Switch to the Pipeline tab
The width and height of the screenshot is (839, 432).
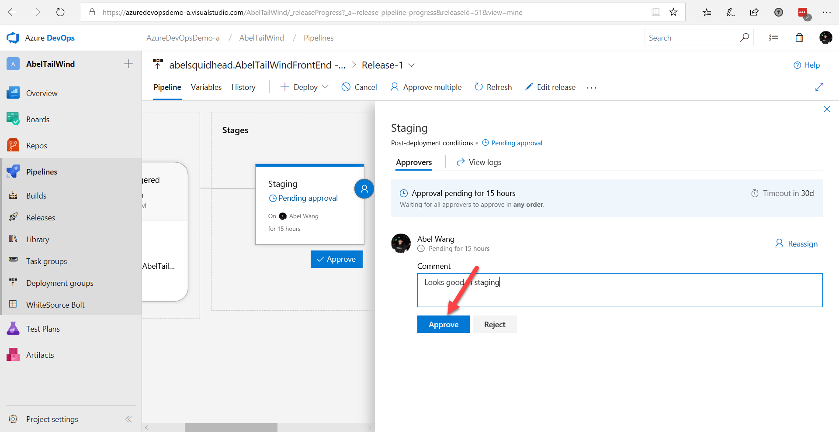(x=167, y=87)
